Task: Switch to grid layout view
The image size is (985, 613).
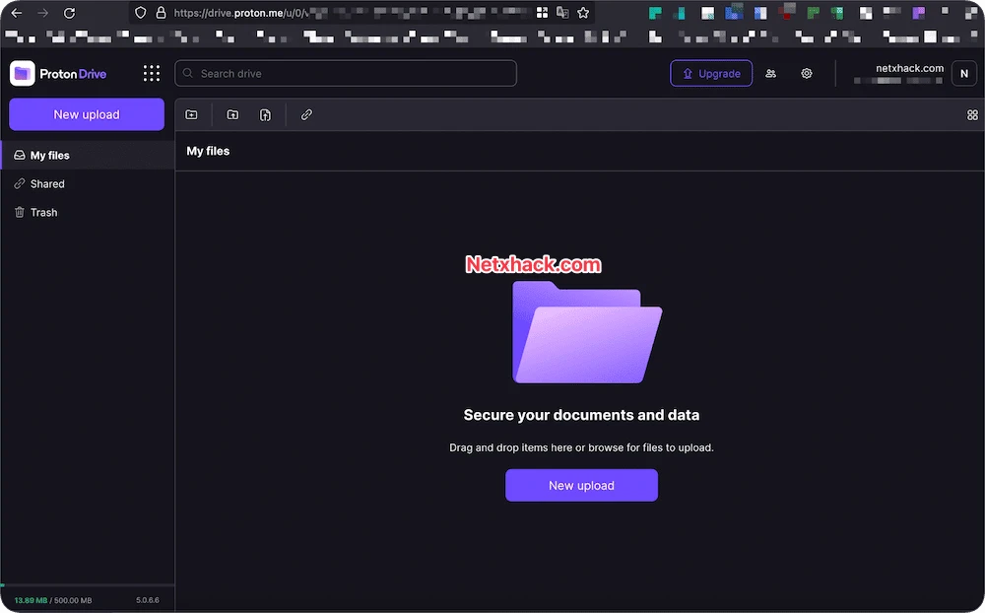Action: point(972,115)
